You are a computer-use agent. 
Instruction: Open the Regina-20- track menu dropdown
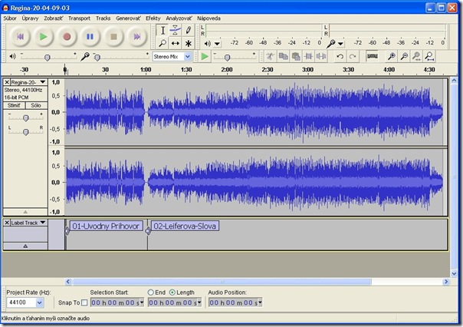[x=43, y=82]
